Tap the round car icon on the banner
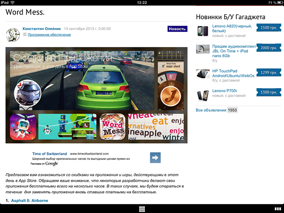Screen dimensions: 284x213 tap(27, 93)
